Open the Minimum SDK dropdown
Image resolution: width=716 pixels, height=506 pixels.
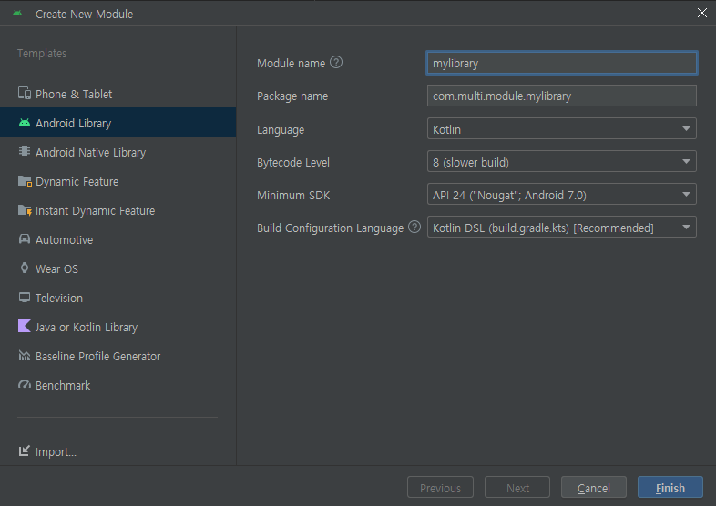[x=562, y=195]
